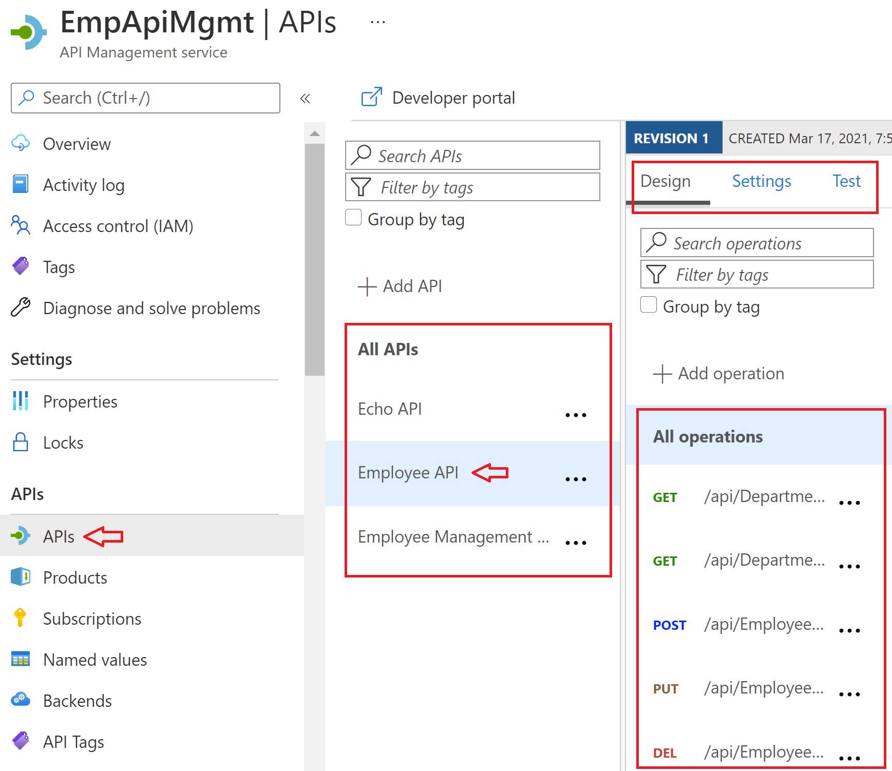Click the API Management service logo icon
This screenshot has width=892, height=771.
coord(29,32)
